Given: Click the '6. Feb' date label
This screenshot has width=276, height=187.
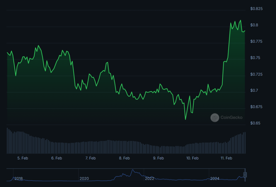Looking at the screenshot, I should pyautogui.click(x=57, y=158).
